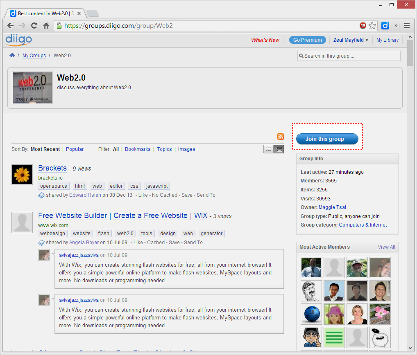Click the browser back arrow
This screenshot has height=355, width=417.
pyautogui.click(x=10, y=25)
